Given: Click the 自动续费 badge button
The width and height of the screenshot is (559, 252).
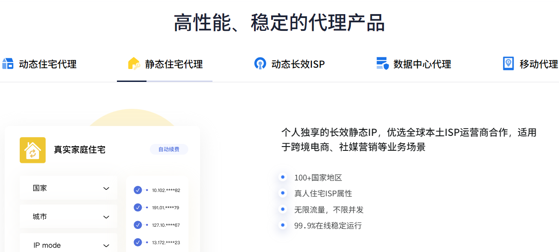Looking at the screenshot, I should point(169,150).
